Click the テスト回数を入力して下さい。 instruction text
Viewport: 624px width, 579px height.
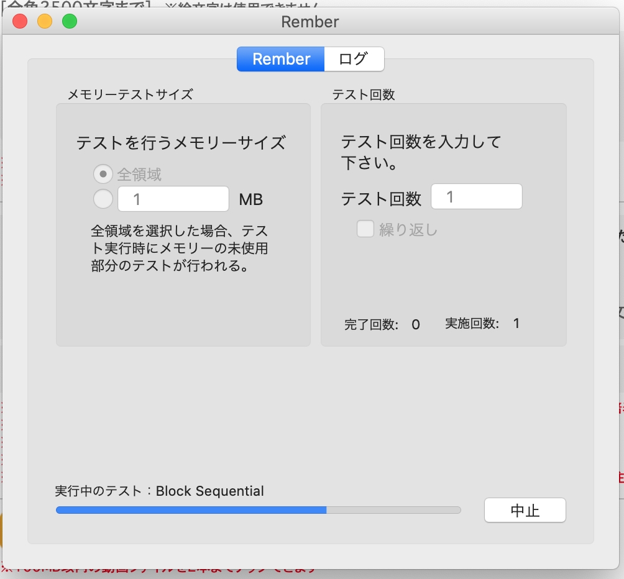point(421,152)
